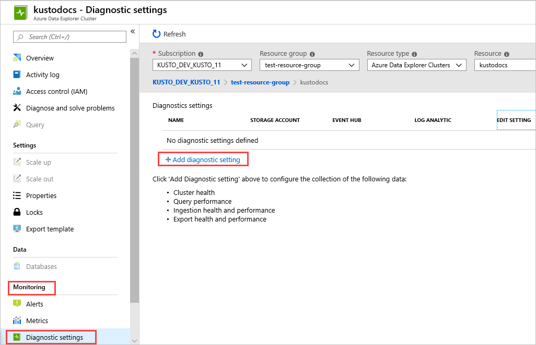Select the Access control (IAM) icon
Screen dimensions: 536x345
tap(17, 91)
